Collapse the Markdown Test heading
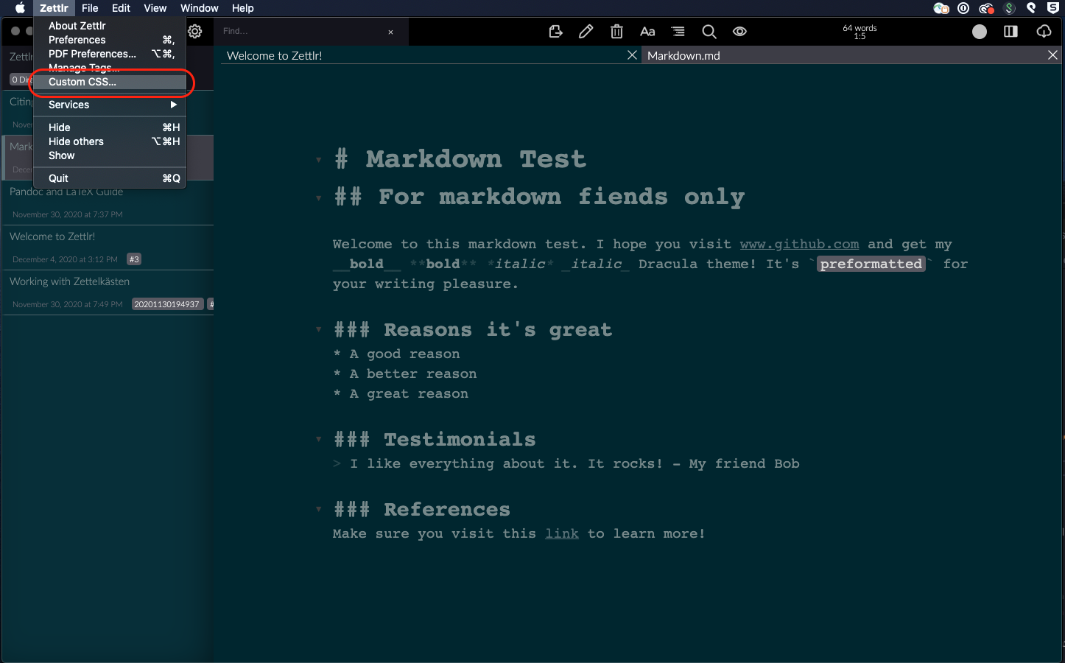The height and width of the screenshot is (663, 1065). 318,160
